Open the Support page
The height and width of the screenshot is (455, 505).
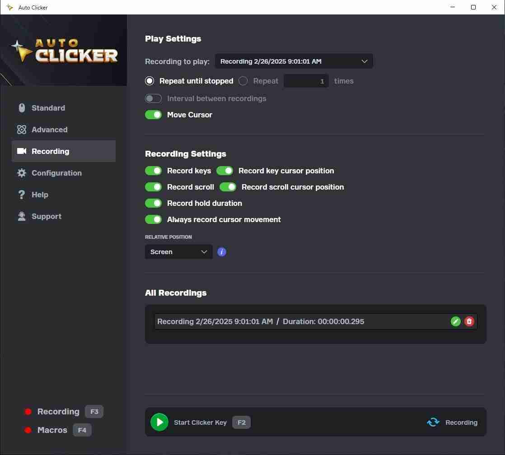46,216
